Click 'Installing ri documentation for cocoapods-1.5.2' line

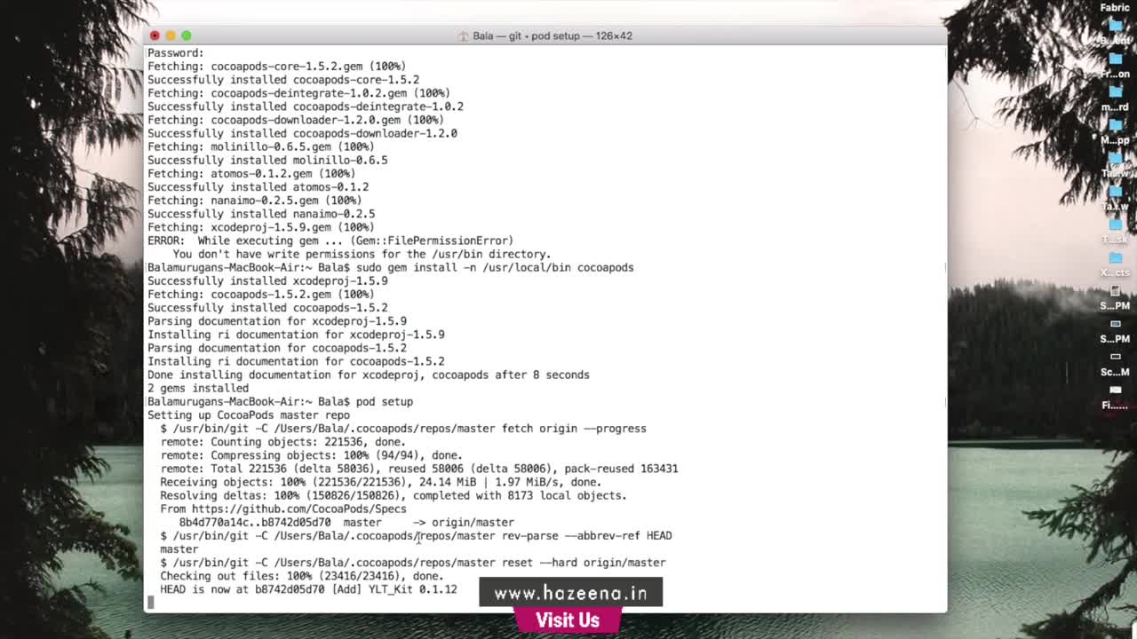(296, 361)
